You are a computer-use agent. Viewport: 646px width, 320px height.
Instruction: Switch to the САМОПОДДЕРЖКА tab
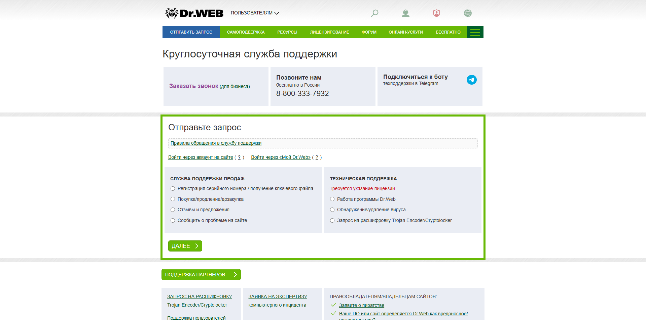tap(246, 32)
